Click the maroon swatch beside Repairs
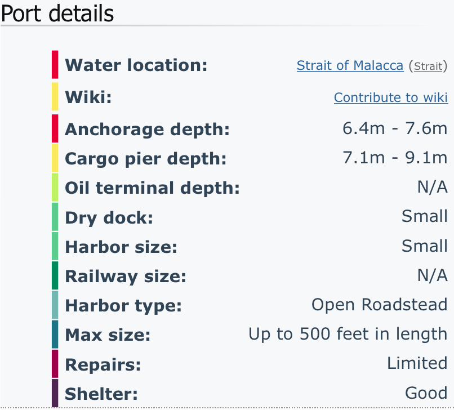Screen dimensions: 454x410 [x=55, y=364]
